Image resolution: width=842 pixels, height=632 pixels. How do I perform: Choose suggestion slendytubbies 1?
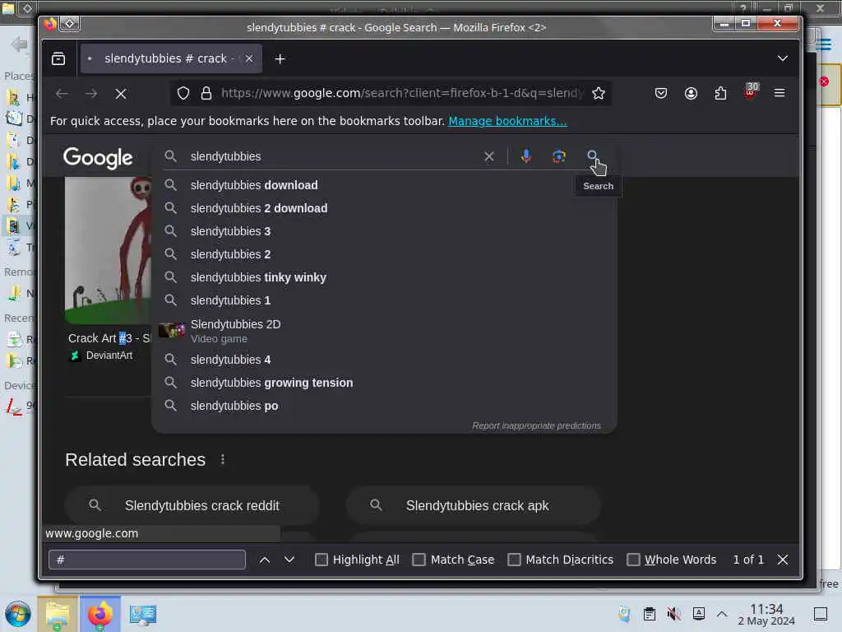pos(384,300)
